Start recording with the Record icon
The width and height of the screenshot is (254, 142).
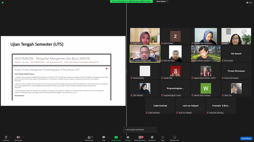pyautogui.click(x=128, y=137)
